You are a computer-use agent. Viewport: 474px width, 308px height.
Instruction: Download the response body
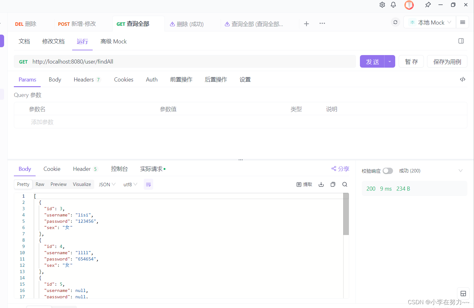321,184
